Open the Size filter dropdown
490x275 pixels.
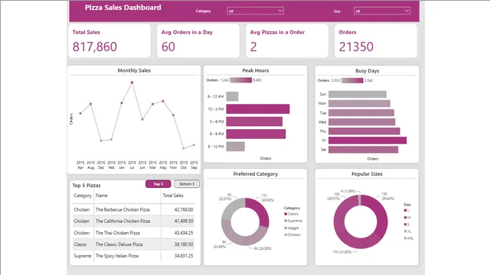[382, 11]
